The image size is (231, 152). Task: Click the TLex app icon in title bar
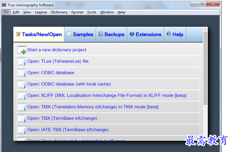coord(4,5)
